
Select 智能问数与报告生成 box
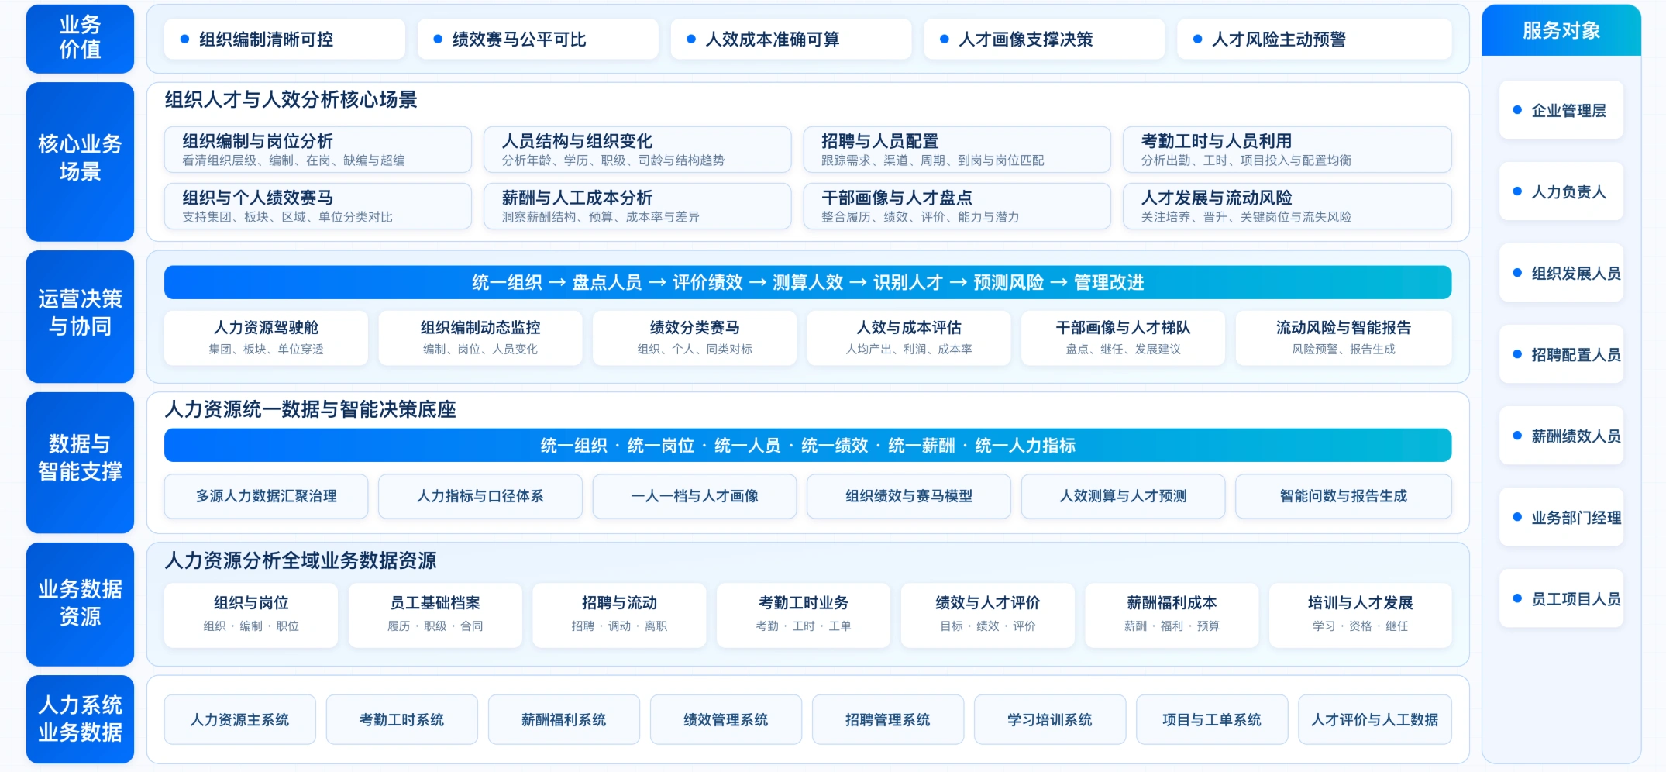pos(1344,496)
